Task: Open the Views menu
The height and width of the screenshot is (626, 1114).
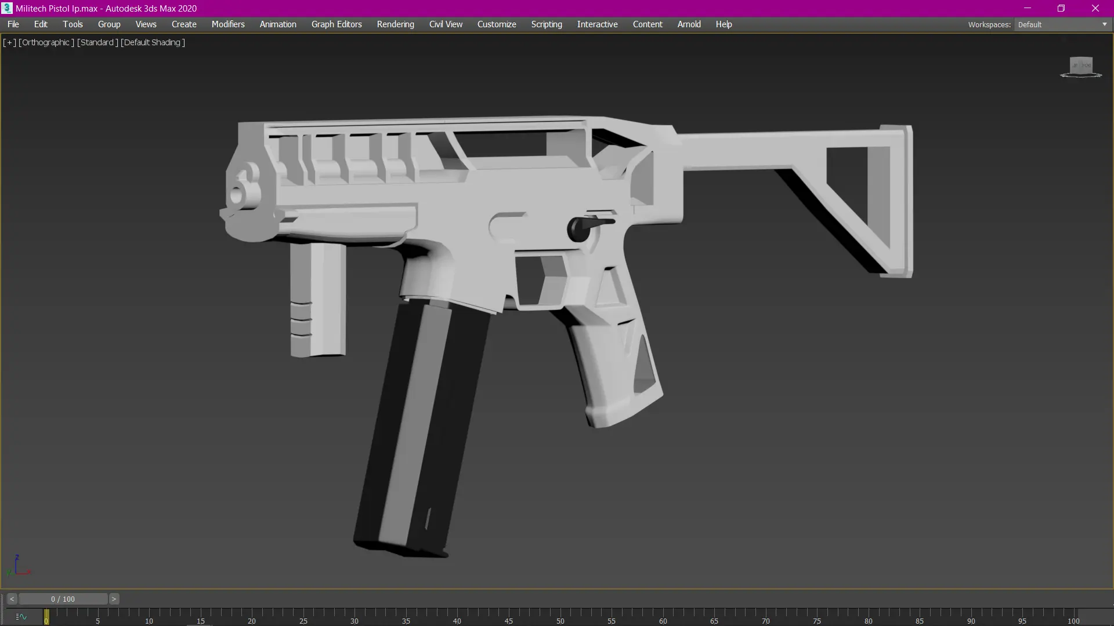Action: [146, 24]
